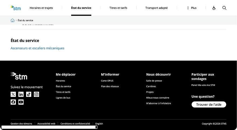Open footer État du service link

click(x=64, y=86)
